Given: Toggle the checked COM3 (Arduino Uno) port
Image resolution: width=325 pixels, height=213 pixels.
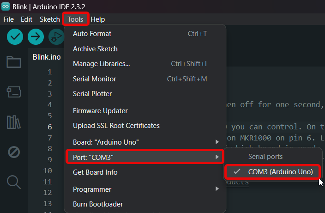Looking at the screenshot, I should point(272,172).
